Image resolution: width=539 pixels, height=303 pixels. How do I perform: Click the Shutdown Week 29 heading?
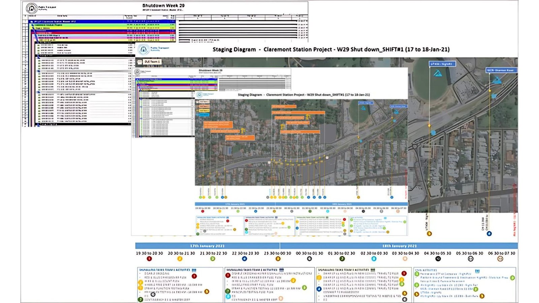(163, 6)
